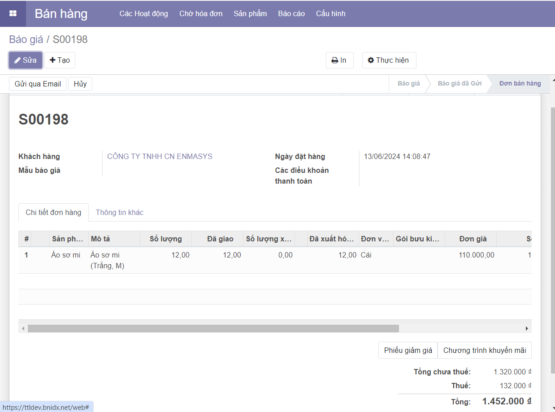The height and width of the screenshot is (412, 555).
Task: Open the apps grid menu icon
Action: click(13, 13)
